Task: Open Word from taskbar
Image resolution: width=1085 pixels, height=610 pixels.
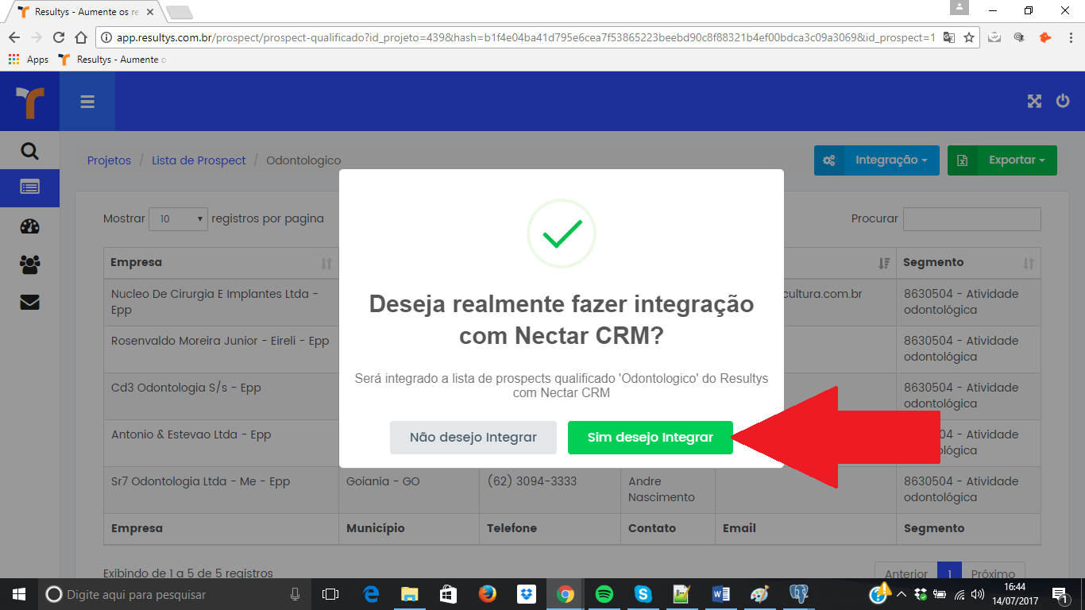Action: pos(721,594)
